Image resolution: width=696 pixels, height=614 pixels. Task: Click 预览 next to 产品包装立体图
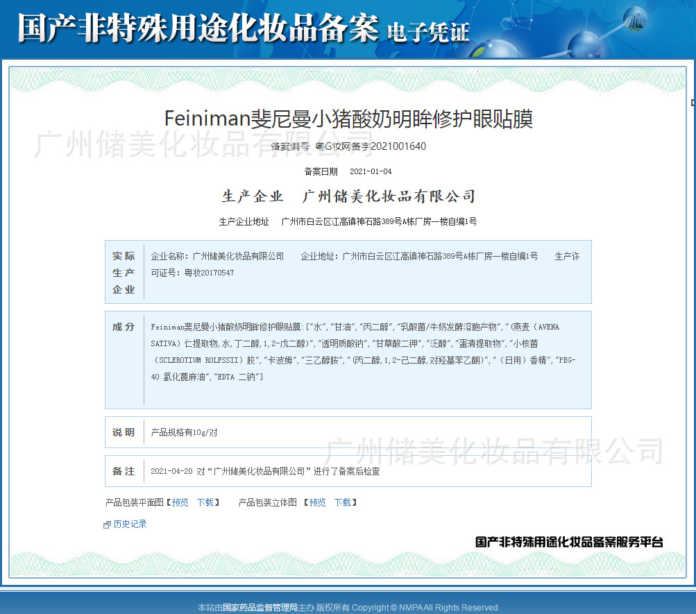pyautogui.click(x=316, y=502)
